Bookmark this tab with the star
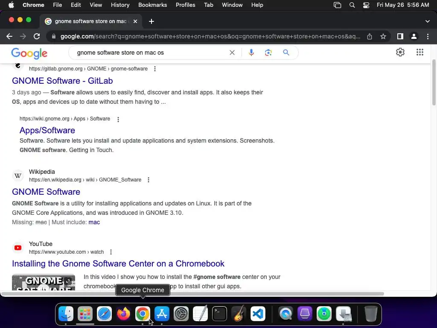The width and height of the screenshot is (437, 328). [x=383, y=36]
